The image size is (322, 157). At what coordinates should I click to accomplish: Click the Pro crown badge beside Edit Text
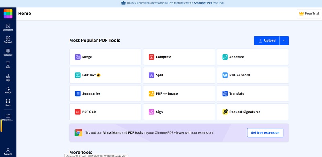99,75
